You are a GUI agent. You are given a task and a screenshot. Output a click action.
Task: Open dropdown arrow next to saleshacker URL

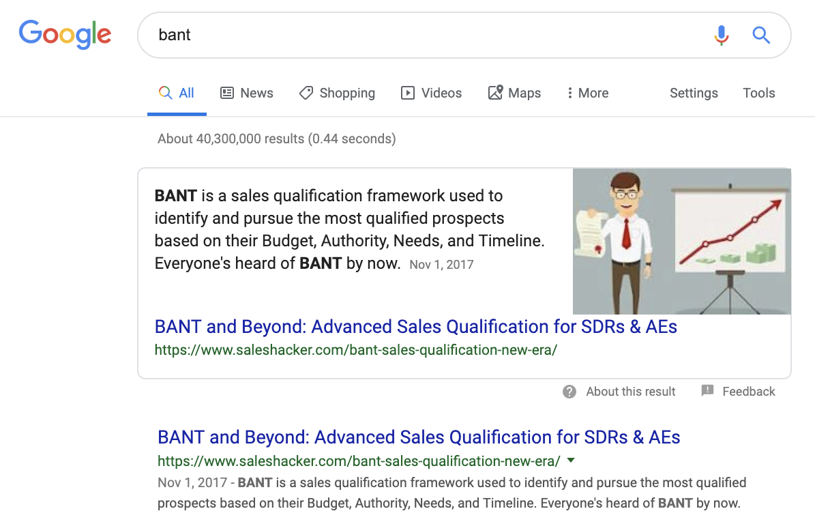point(571,461)
